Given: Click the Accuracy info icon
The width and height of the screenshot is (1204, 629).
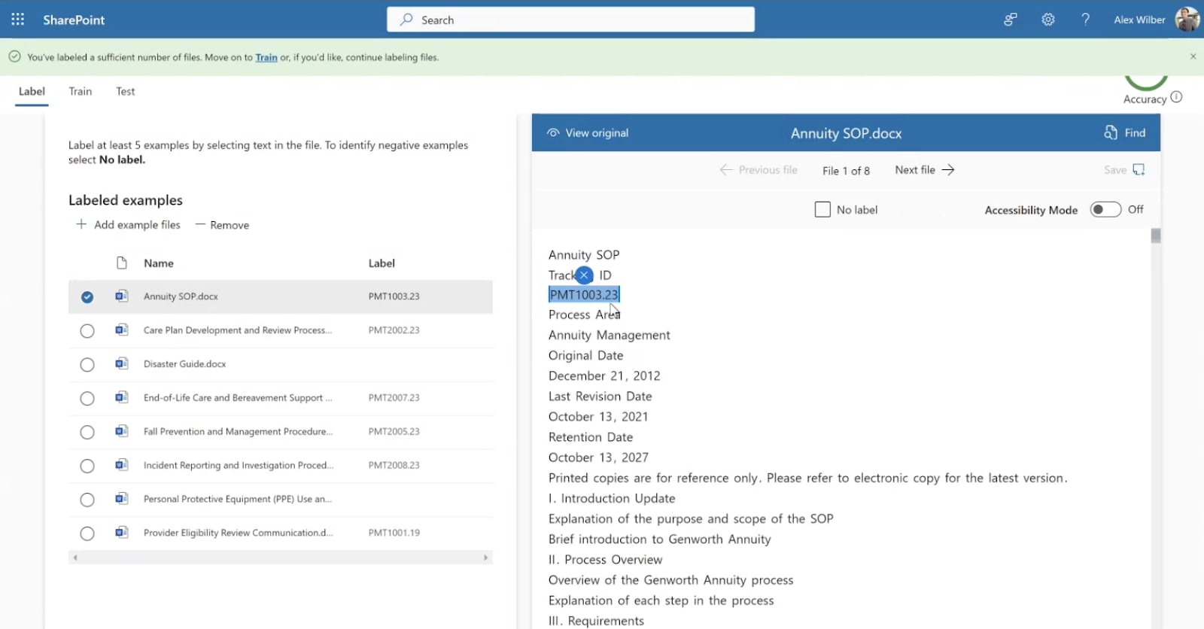Looking at the screenshot, I should coord(1176,97).
